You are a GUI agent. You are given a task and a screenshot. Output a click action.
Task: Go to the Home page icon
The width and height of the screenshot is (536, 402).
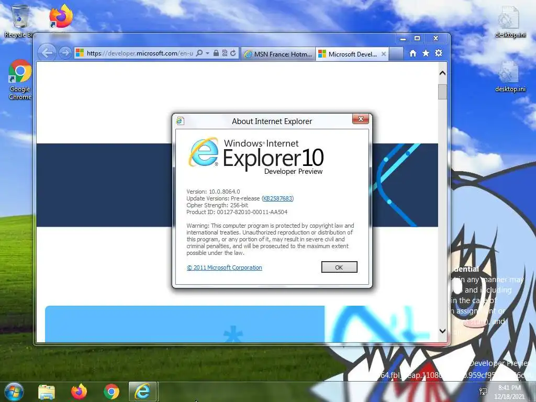click(413, 53)
